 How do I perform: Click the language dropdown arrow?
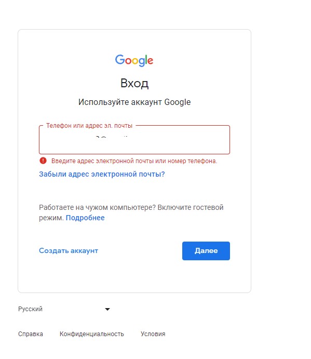107,309
